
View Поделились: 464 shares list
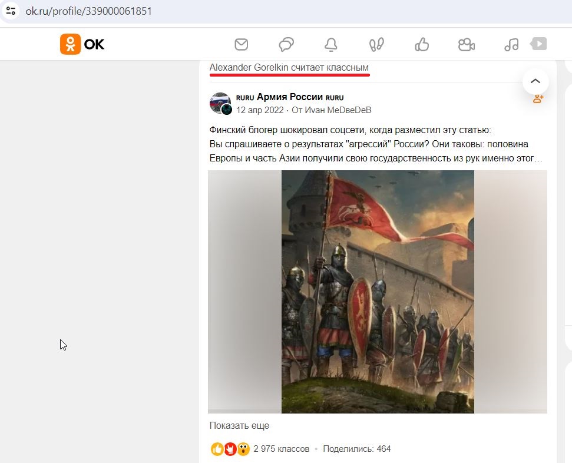tap(357, 449)
